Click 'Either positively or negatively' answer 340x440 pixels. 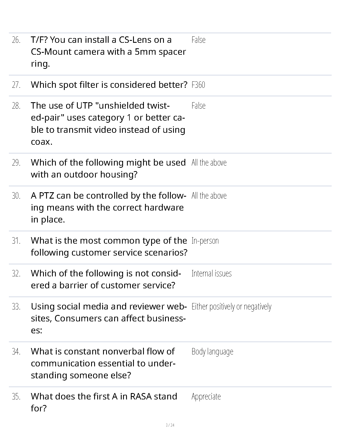pos(231,307)
